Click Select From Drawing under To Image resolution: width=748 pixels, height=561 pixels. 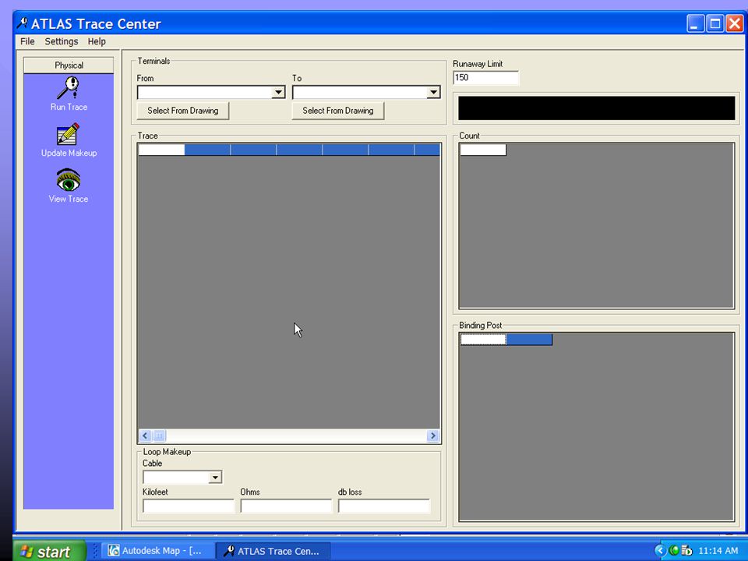click(x=337, y=111)
